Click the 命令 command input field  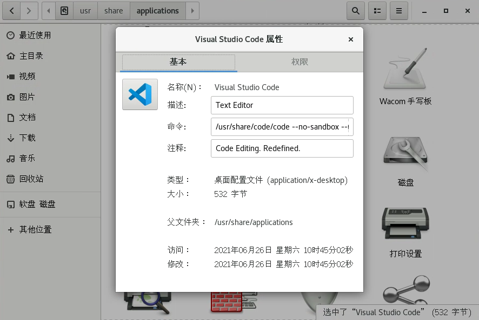tap(282, 127)
